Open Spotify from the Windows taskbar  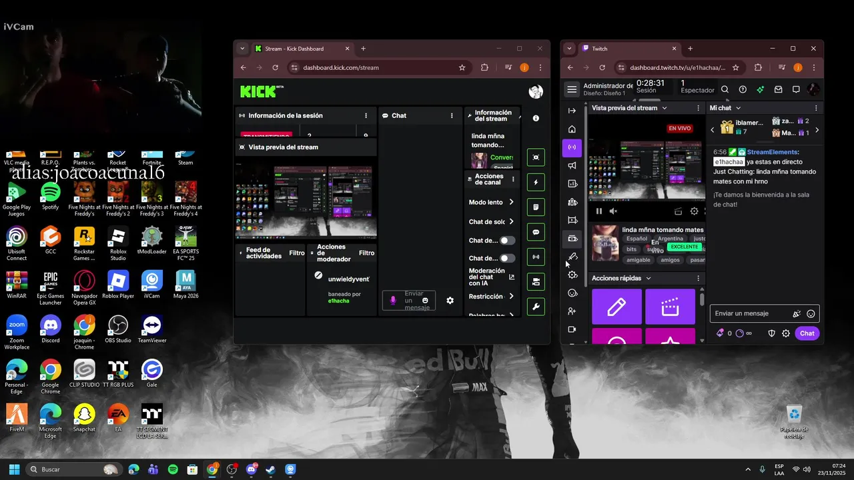pos(173,469)
